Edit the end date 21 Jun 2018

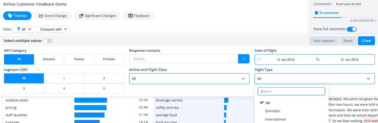(349, 59)
